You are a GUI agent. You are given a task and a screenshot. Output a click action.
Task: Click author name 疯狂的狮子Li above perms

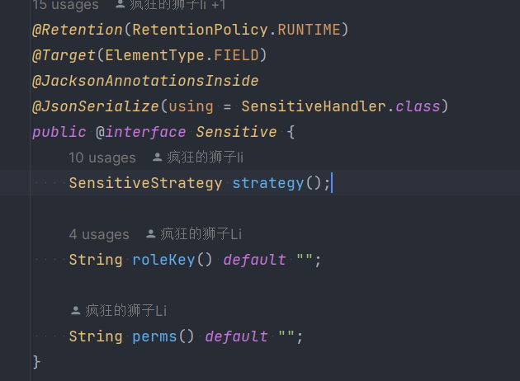(x=125, y=310)
